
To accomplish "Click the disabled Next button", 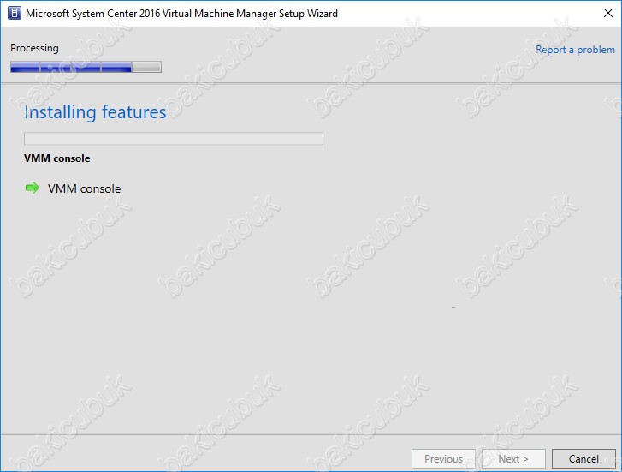I will coord(513,459).
